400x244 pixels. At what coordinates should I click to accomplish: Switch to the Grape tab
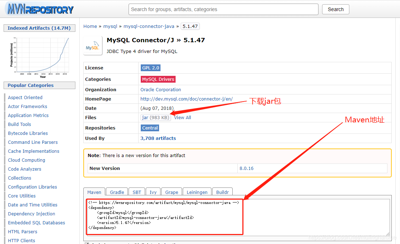tap(172, 192)
